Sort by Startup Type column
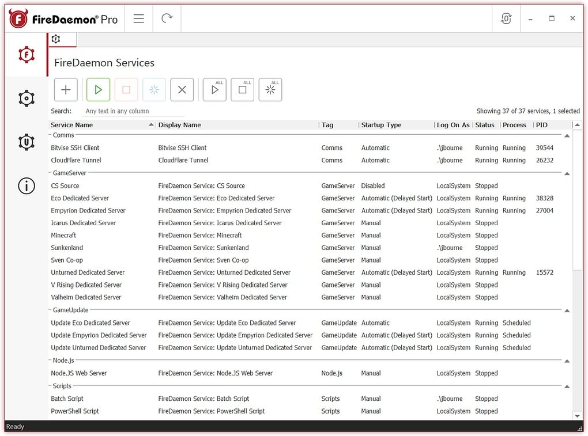 pos(397,125)
